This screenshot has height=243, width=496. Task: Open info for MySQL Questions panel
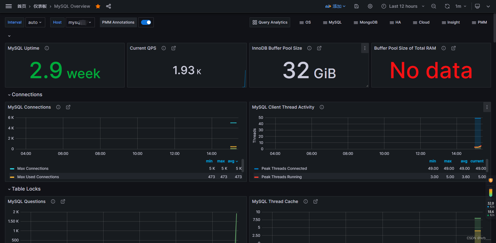click(53, 201)
